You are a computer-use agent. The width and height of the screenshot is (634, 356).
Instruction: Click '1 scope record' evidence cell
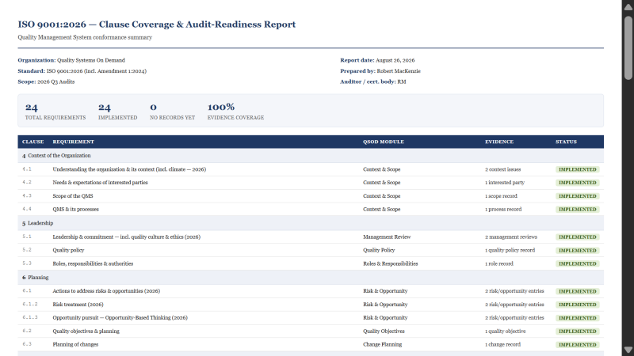pyautogui.click(x=501, y=196)
